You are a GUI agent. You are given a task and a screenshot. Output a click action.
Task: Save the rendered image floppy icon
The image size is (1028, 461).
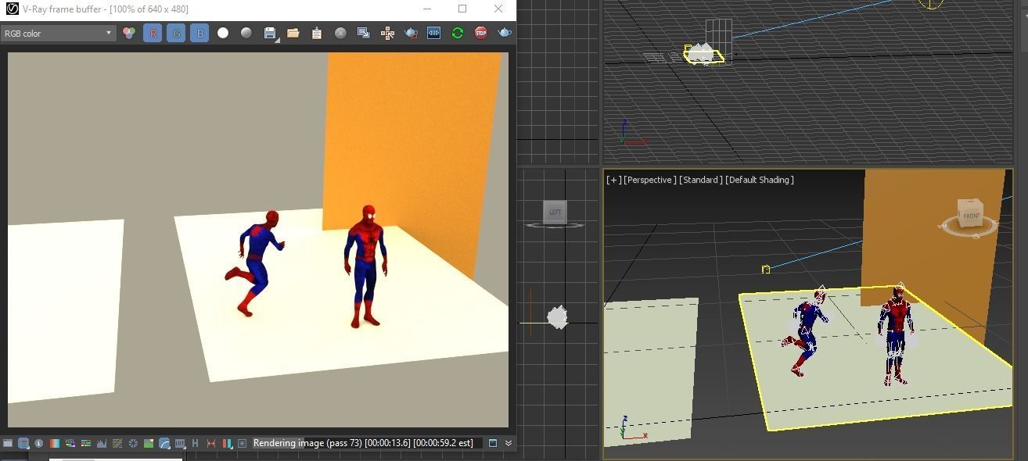270,33
